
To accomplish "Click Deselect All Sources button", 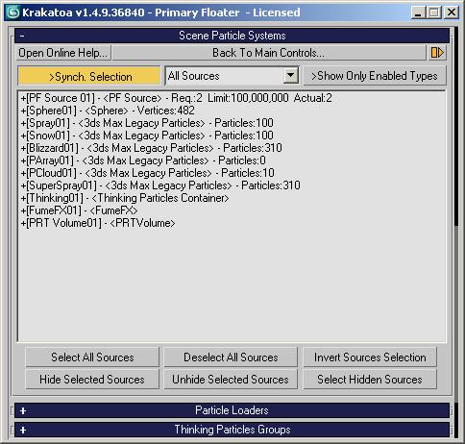I will point(231,358).
